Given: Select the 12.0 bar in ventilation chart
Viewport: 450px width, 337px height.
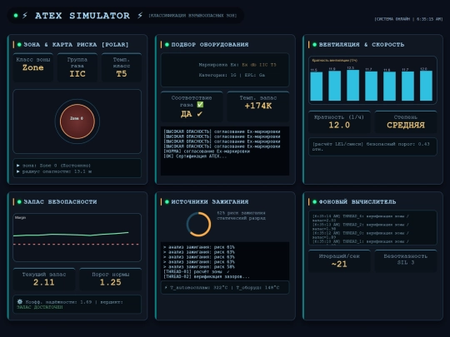Looking at the screenshot, I should [x=426, y=86].
